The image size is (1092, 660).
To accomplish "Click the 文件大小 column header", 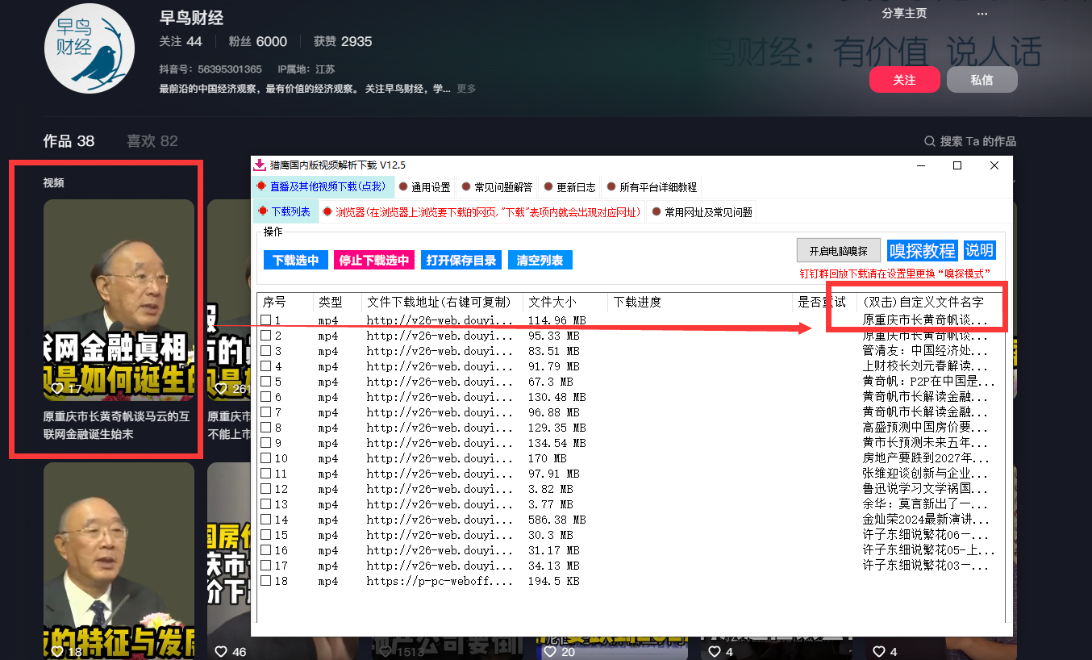I will pos(565,303).
